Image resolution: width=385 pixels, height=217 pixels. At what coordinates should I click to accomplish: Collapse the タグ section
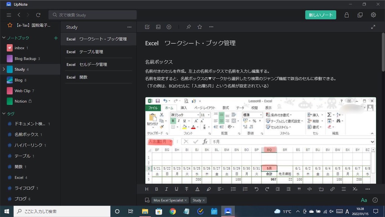point(4,113)
